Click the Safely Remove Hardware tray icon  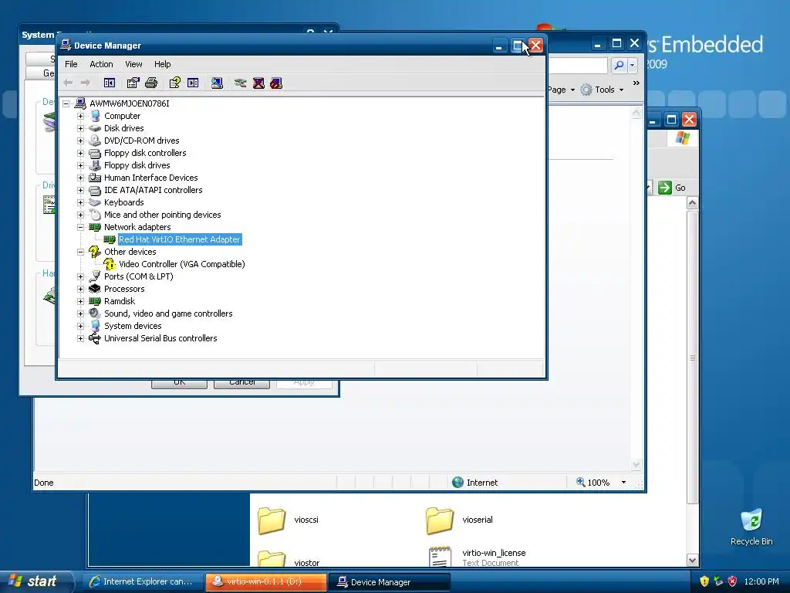pyautogui.click(x=718, y=581)
